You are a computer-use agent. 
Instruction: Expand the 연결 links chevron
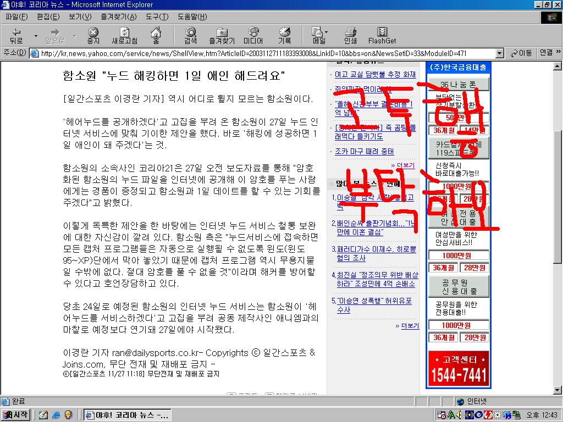(x=558, y=52)
